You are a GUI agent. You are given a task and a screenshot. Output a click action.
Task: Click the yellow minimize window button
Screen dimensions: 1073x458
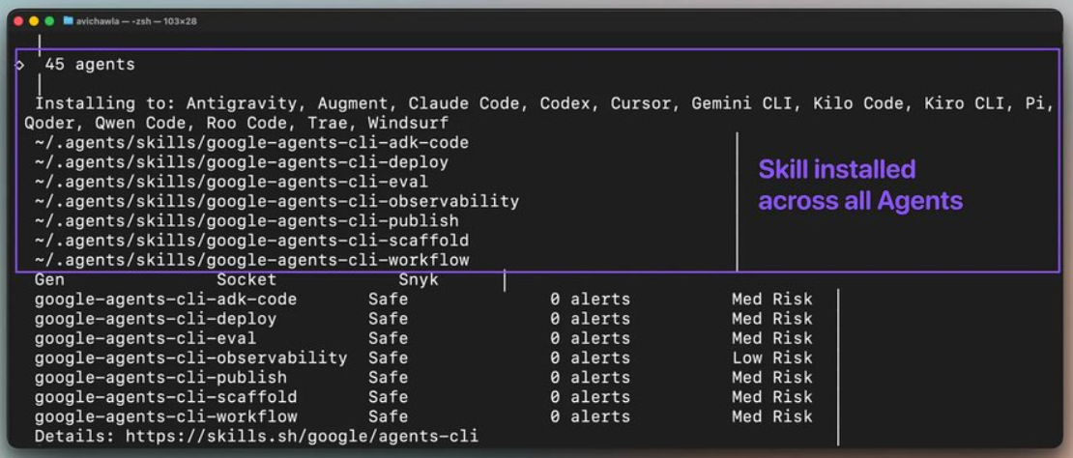tap(34, 21)
